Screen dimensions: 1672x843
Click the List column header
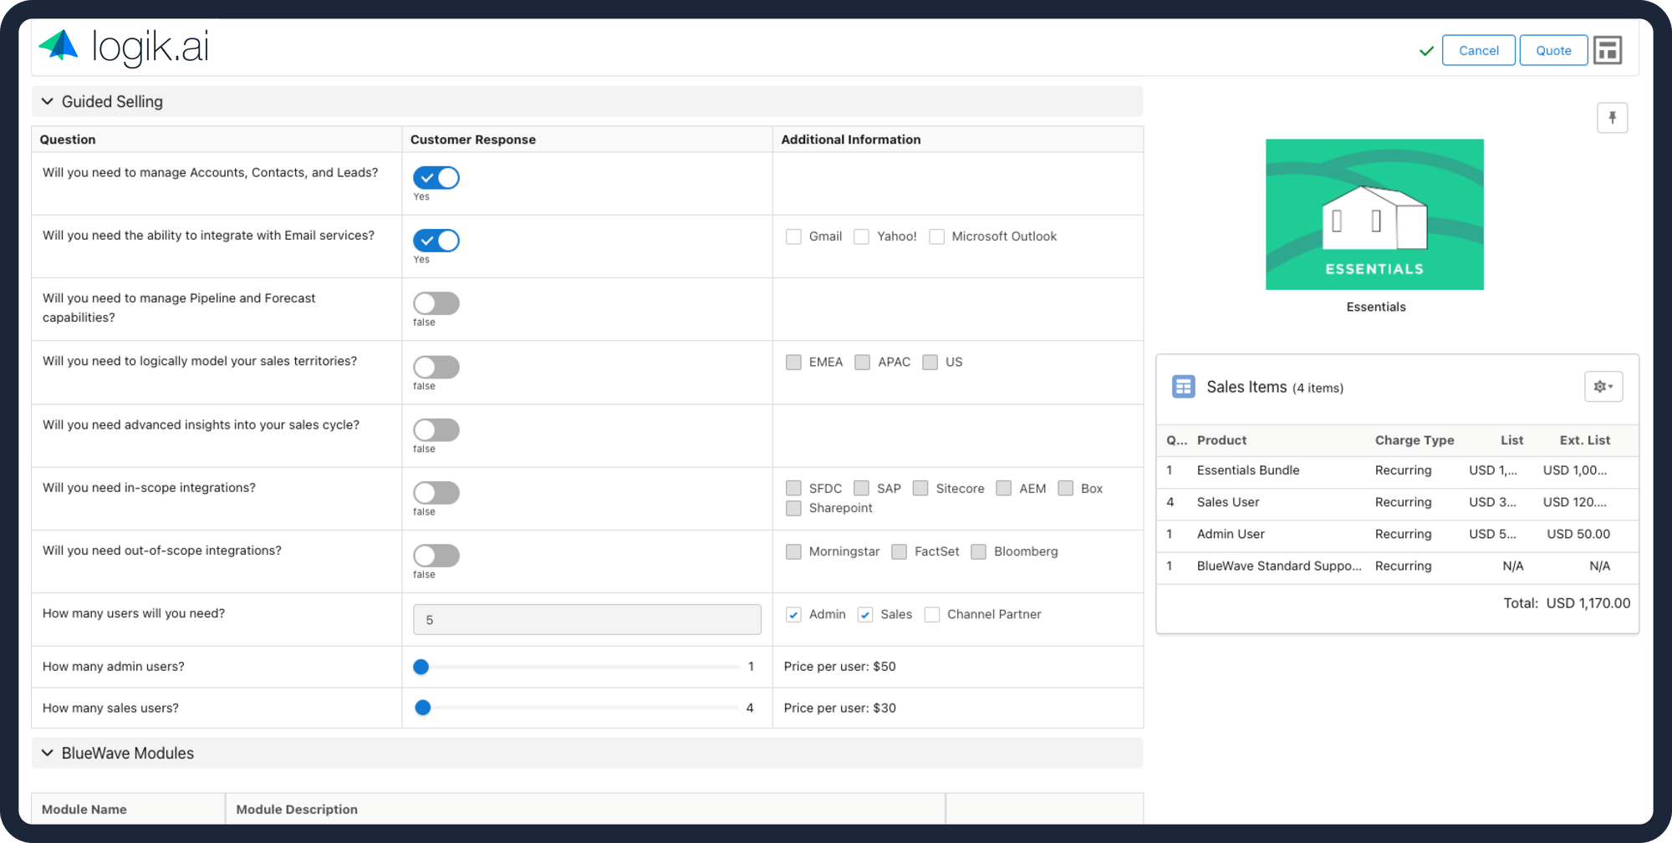(1511, 440)
